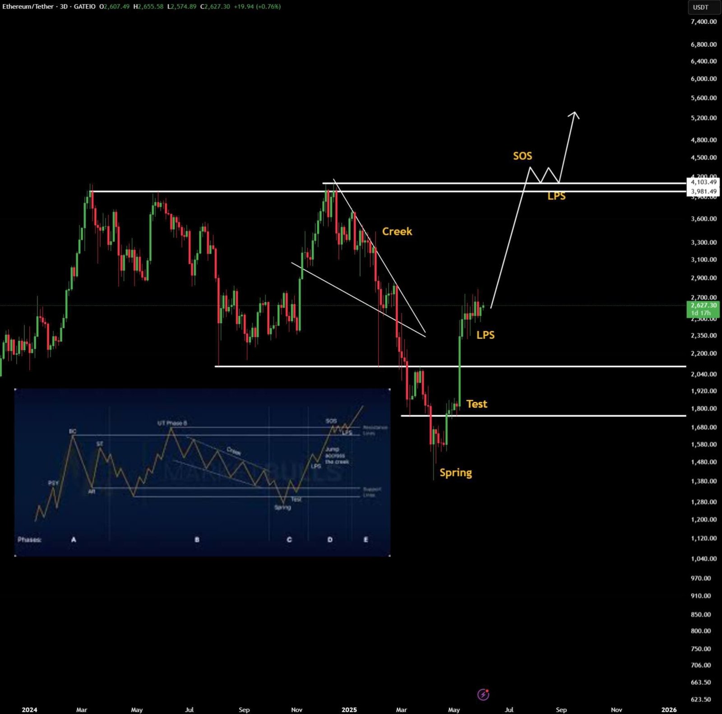Click the red notification badge on the lightning icon

pos(487,691)
